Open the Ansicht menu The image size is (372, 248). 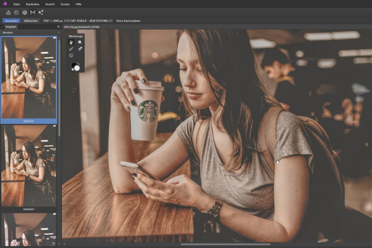pos(50,4)
